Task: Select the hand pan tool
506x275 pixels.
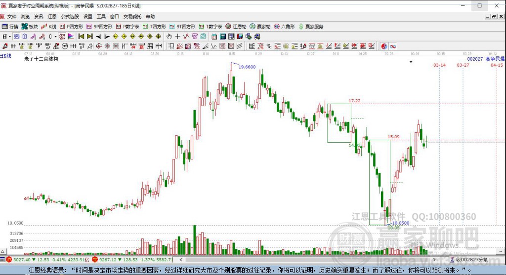Action: pos(169,37)
